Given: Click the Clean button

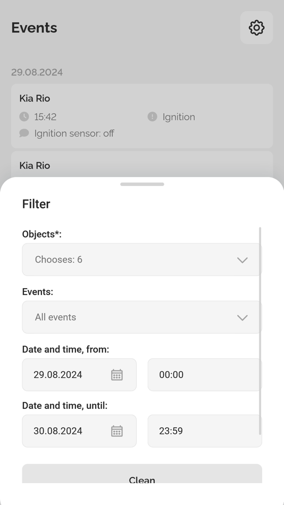Looking at the screenshot, I should (142, 474).
